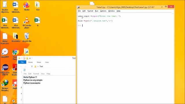This screenshot has height=104, width=185.
Task: Click the 'for' keyword in the editor
Action: click(79, 25)
